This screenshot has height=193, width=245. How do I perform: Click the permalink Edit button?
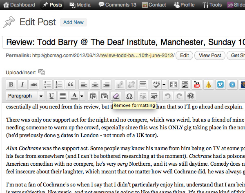tap(185, 55)
